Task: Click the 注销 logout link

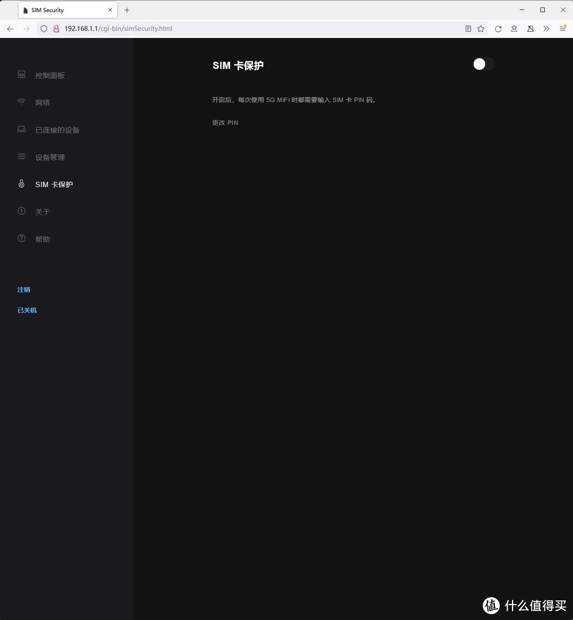Action: [24, 290]
